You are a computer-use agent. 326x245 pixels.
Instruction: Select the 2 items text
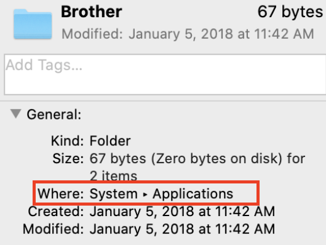pyautogui.click(x=113, y=175)
